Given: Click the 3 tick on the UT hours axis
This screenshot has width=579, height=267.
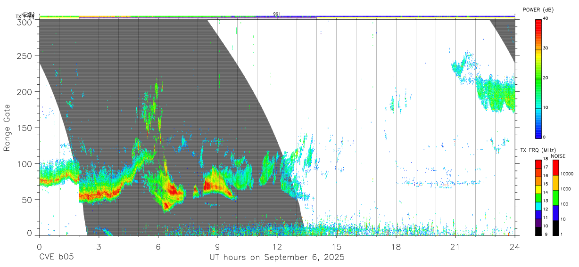Looking at the screenshot, I should pos(99,247).
